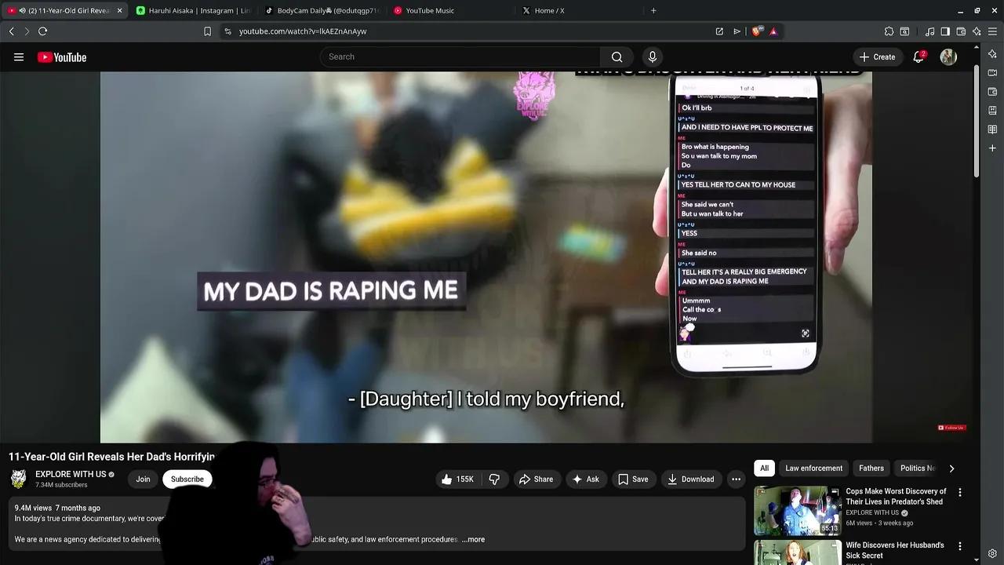Open the YouTube guide hamburger menu

pyautogui.click(x=19, y=57)
